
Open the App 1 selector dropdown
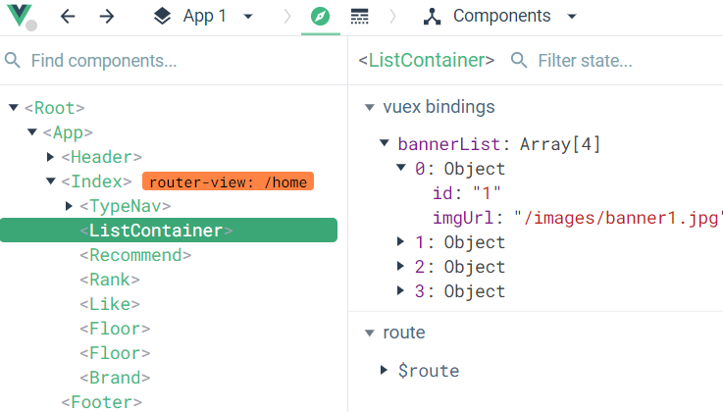pos(204,17)
